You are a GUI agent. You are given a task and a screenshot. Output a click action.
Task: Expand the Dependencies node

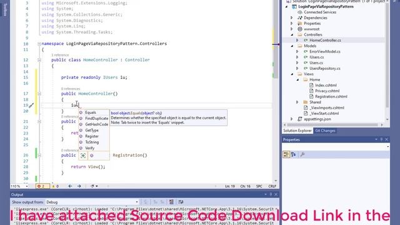tap(292, 18)
